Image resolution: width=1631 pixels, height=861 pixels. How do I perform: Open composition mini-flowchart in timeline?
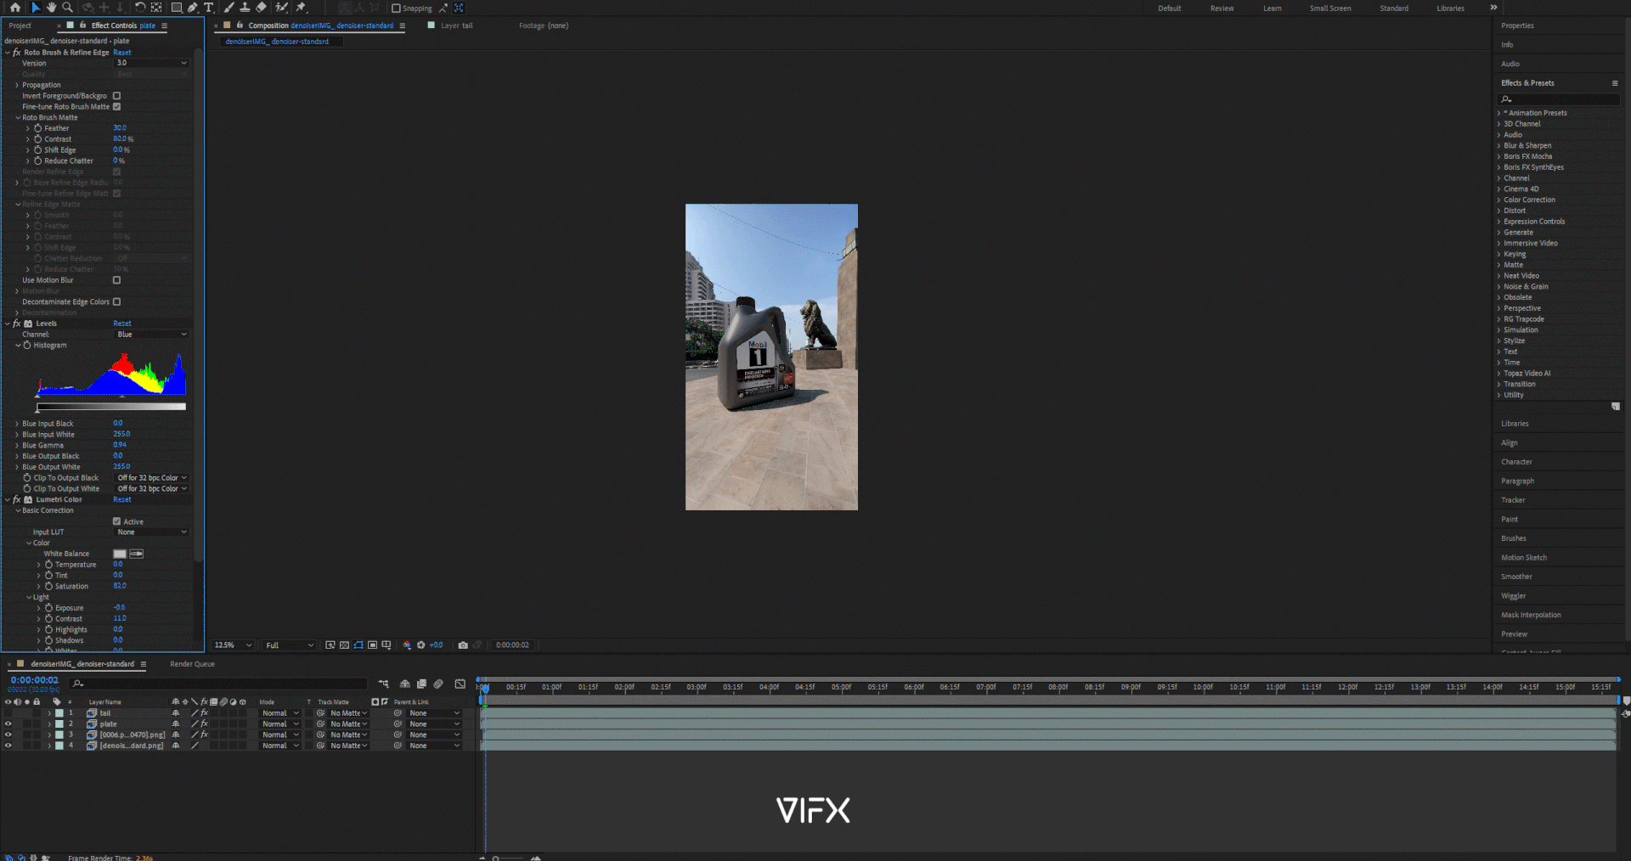(383, 684)
